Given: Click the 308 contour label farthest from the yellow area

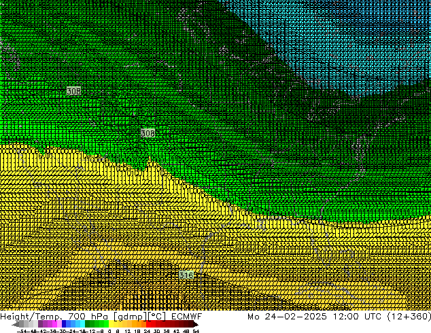Looking at the screenshot, I should (74, 91).
